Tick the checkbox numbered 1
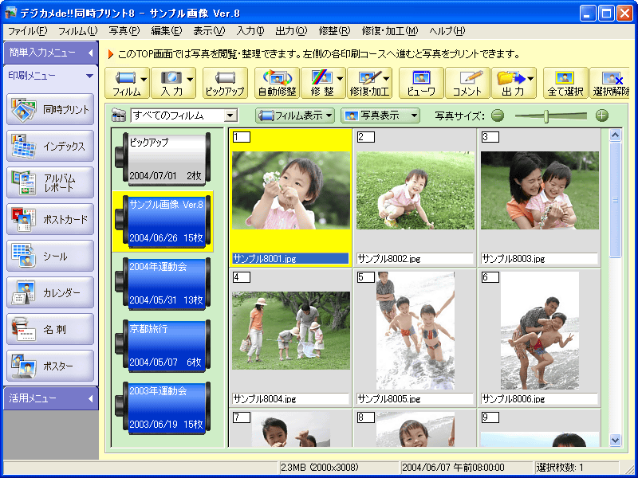This screenshot has height=478, width=638. coord(242,137)
